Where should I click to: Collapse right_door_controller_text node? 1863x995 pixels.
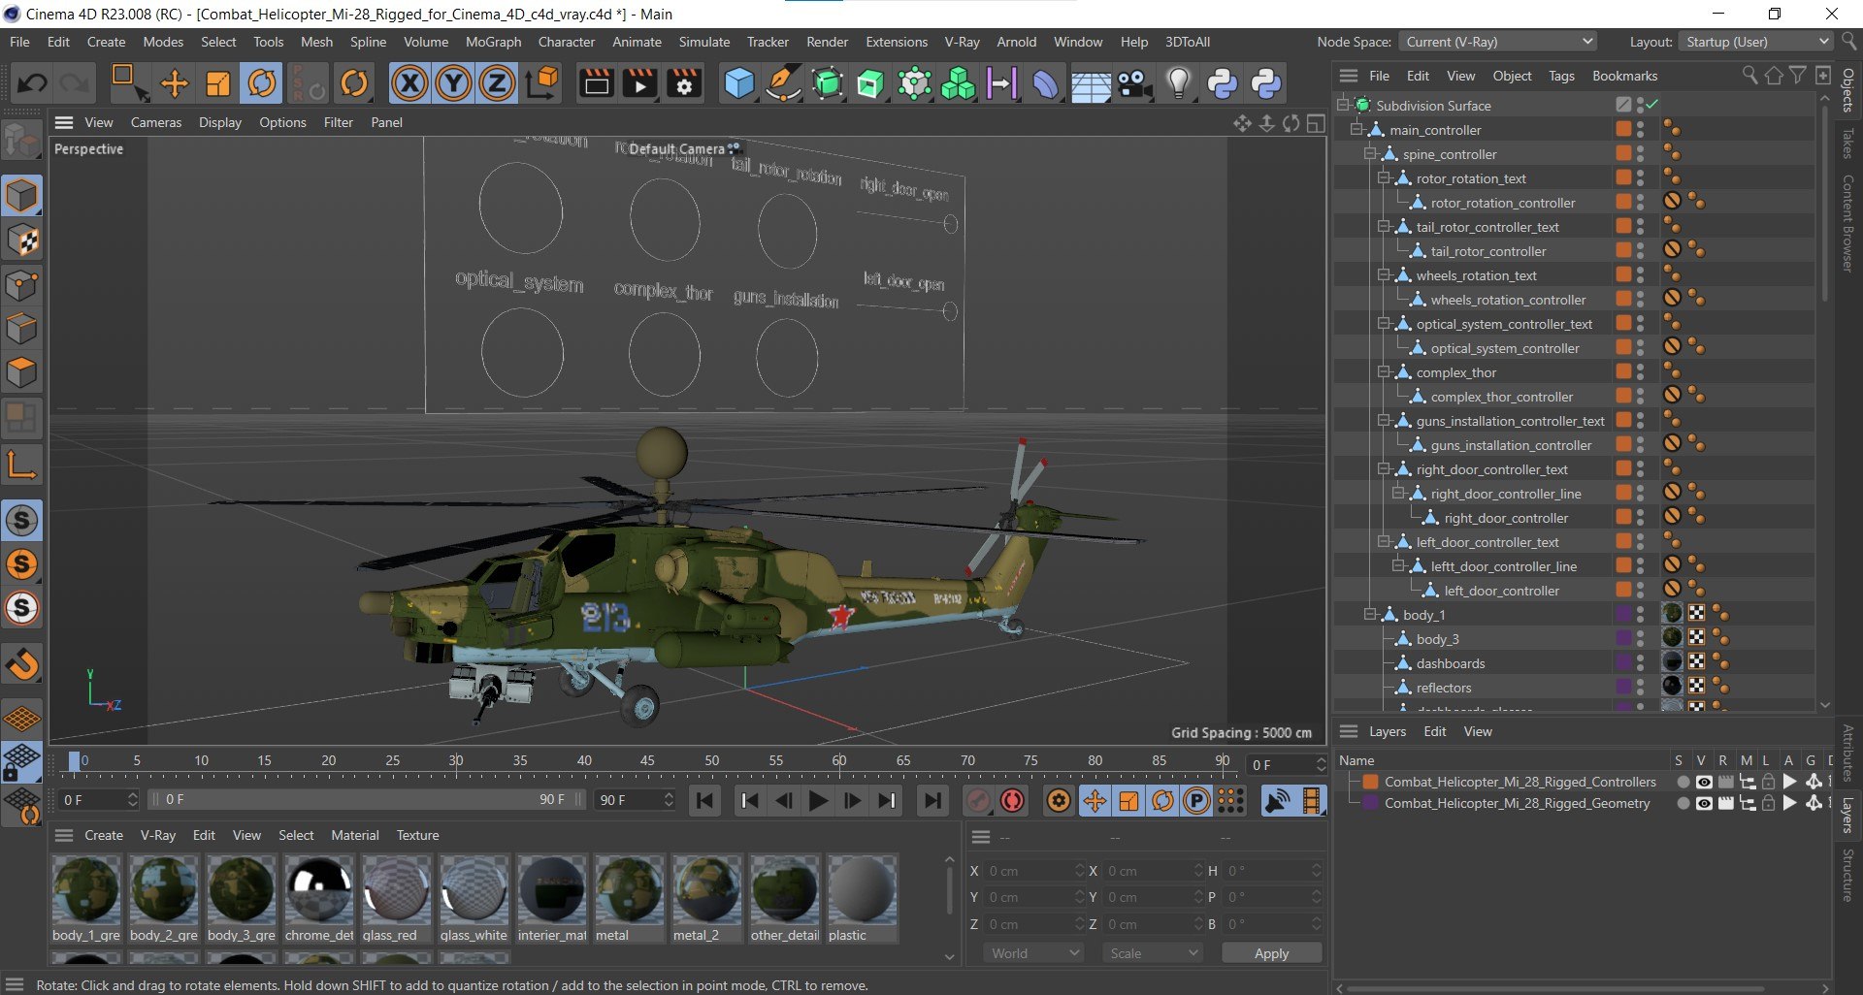point(1384,468)
